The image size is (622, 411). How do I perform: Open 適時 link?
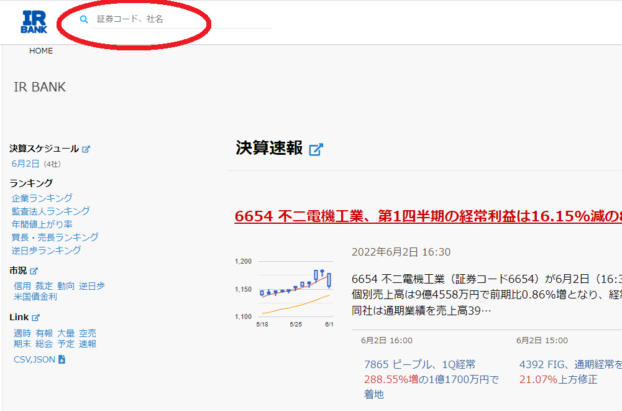(x=22, y=333)
